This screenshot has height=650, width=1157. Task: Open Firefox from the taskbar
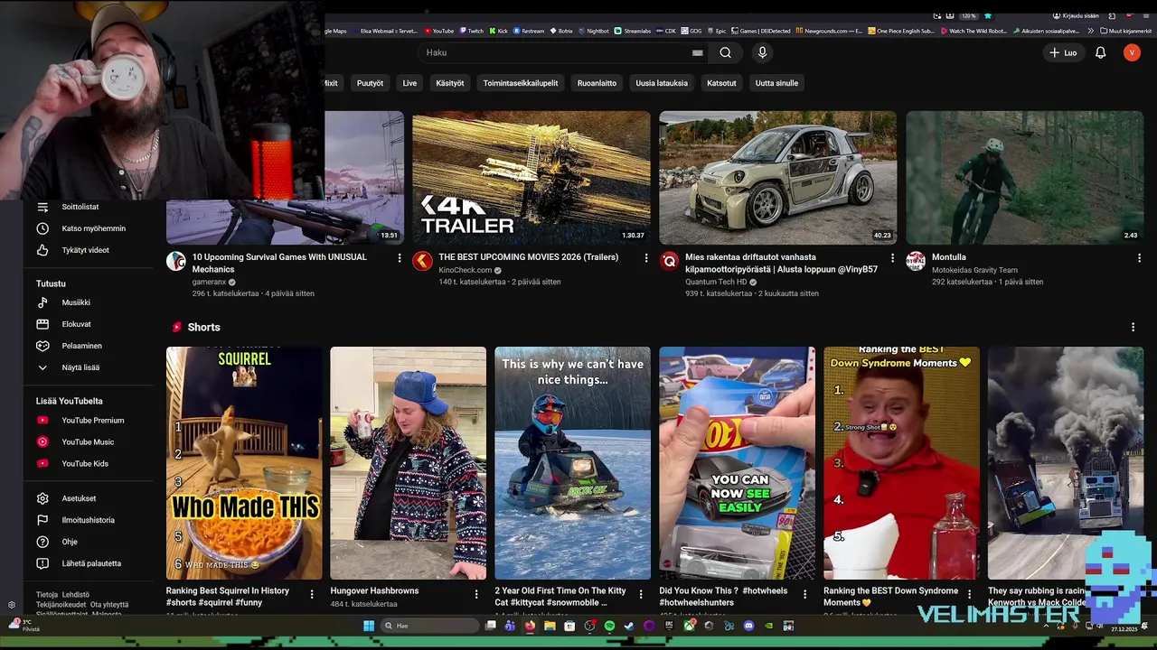tap(530, 626)
